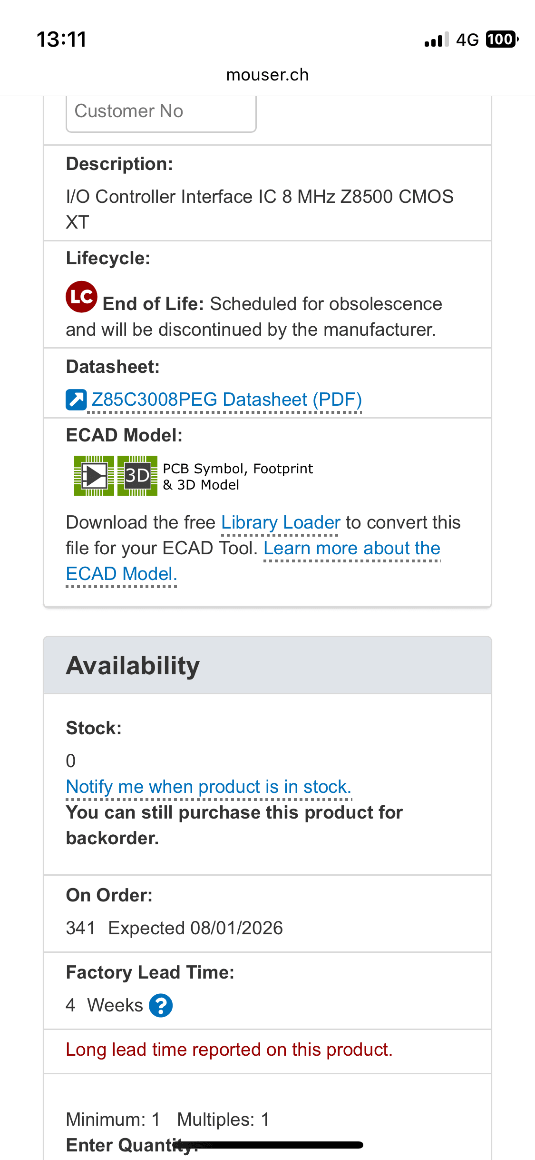Click the blue external-link arrow icon beside datasheet
The height and width of the screenshot is (1160, 535).
[x=76, y=400]
